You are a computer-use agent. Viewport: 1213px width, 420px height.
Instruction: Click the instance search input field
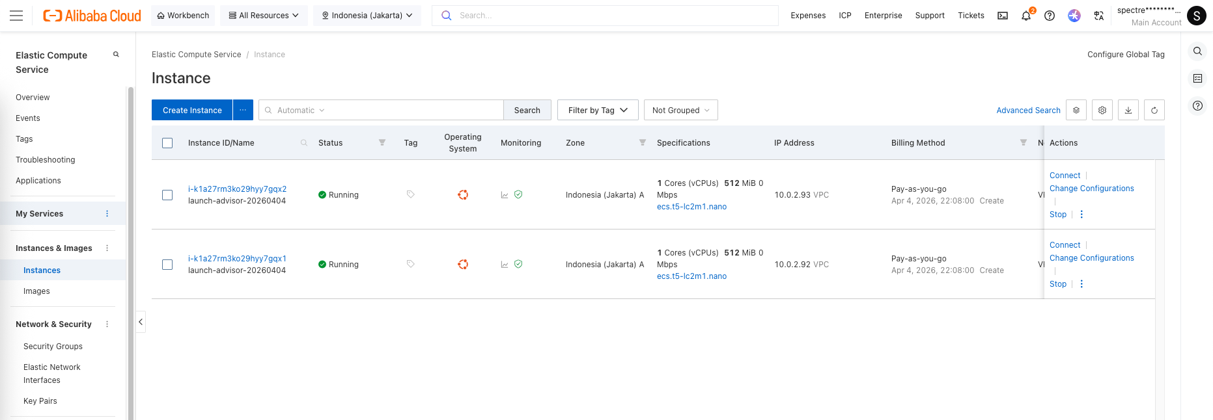click(x=410, y=110)
